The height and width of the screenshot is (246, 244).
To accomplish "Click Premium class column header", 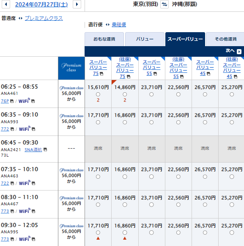I will (x=71, y=68).
